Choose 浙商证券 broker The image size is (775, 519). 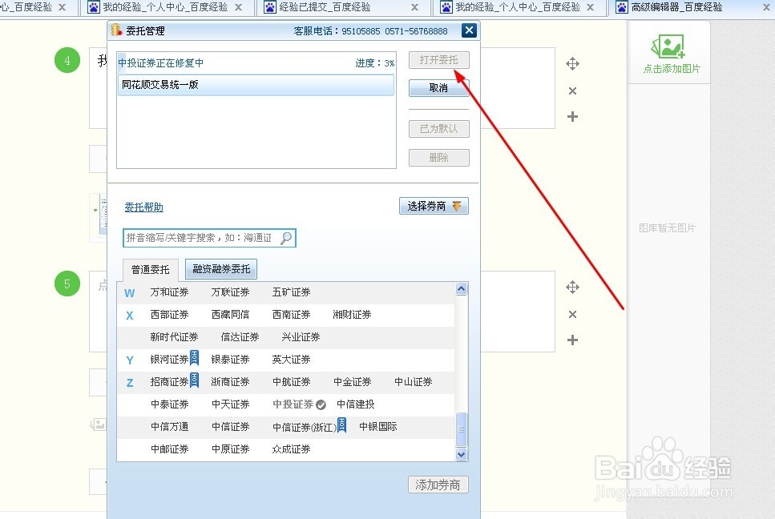click(230, 382)
